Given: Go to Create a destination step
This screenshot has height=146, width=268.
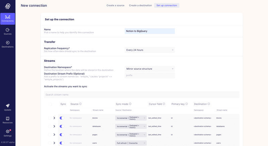Looking at the screenshot, I should click(140, 5).
